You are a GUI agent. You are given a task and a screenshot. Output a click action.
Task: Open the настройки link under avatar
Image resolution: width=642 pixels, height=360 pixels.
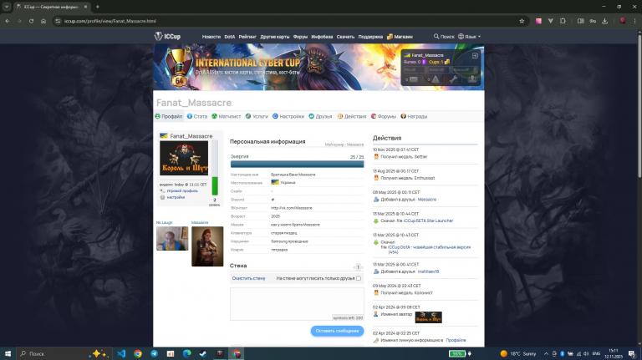[x=176, y=197]
